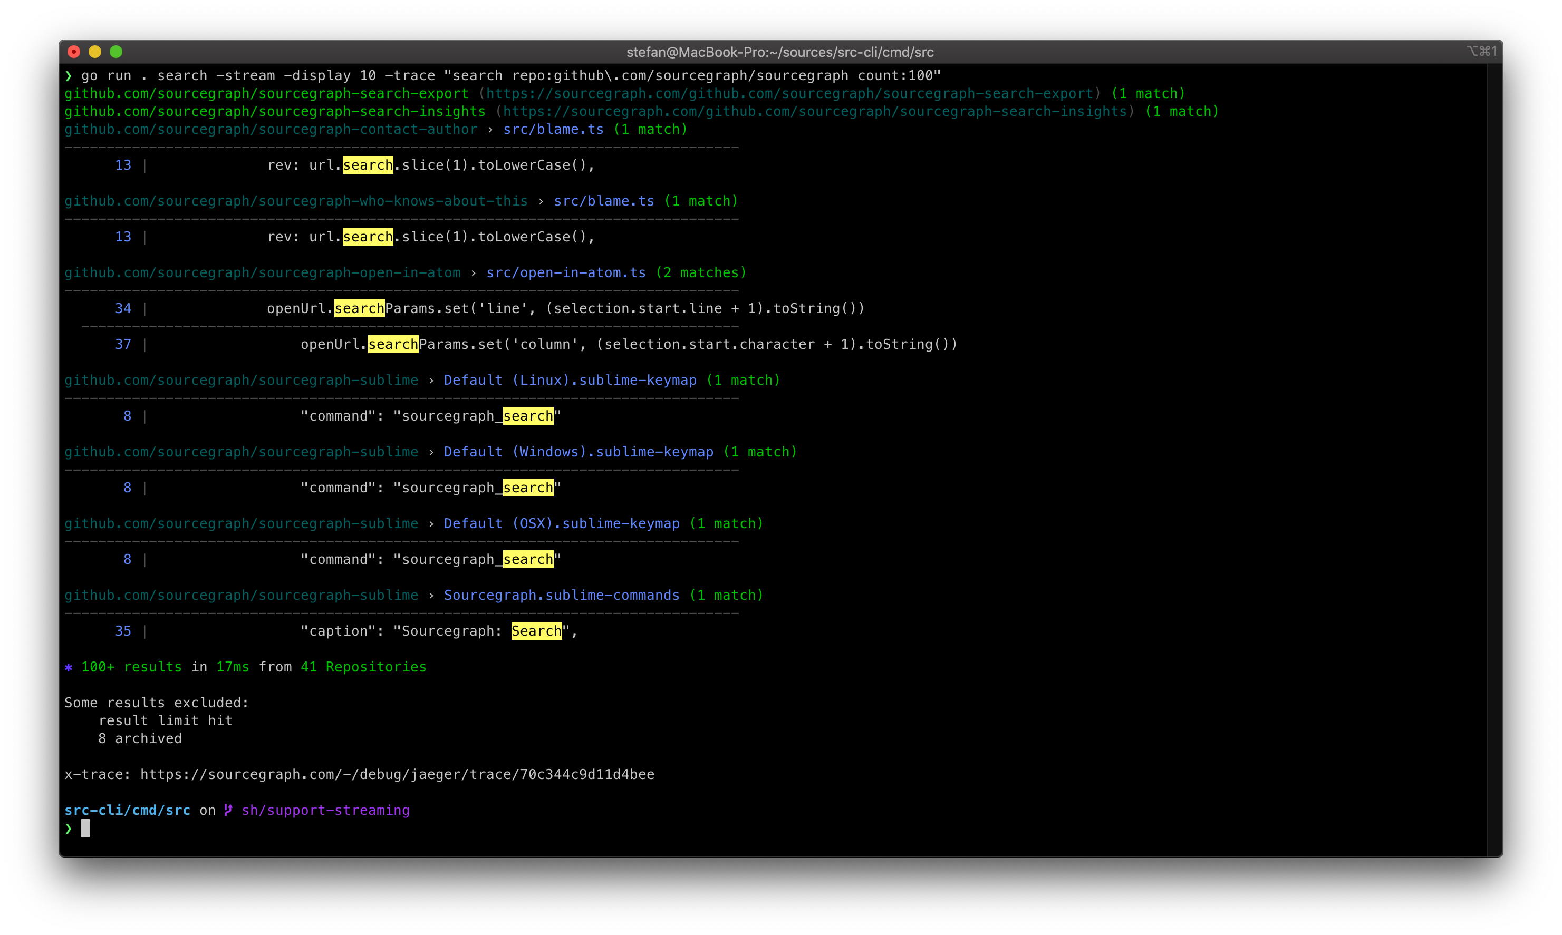Viewport: 1562px width, 935px height.
Task: Click the green zoom button of the terminal window
Action: [x=117, y=52]
